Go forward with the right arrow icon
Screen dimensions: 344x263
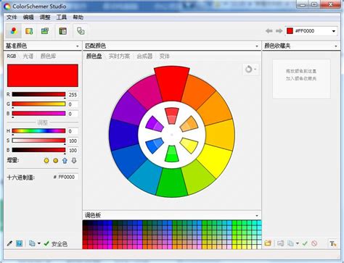[279, 31]
